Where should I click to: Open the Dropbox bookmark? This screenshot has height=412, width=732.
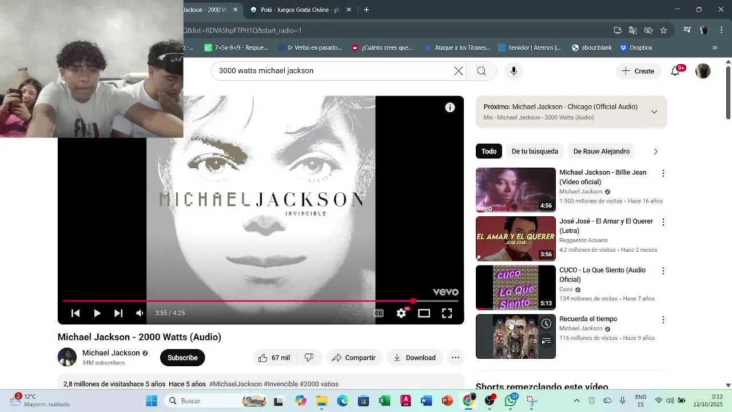click(636, 47)
